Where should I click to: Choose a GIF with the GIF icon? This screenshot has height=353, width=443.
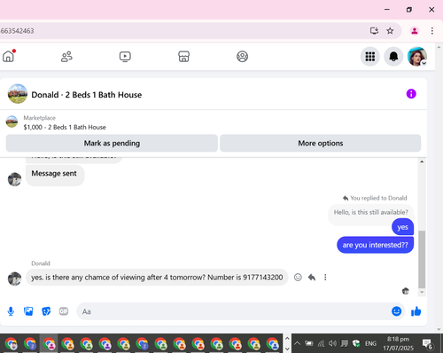[64, 311]
